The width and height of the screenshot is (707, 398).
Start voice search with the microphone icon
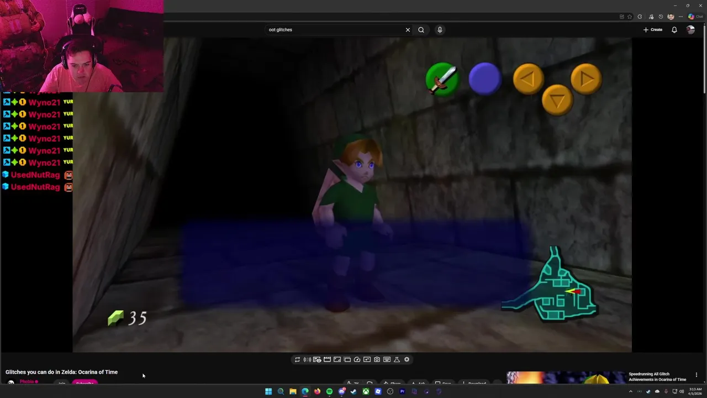(440, 30)
